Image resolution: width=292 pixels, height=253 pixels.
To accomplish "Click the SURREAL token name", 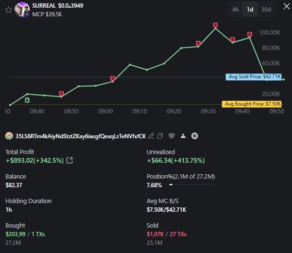I will coord(44,5).
